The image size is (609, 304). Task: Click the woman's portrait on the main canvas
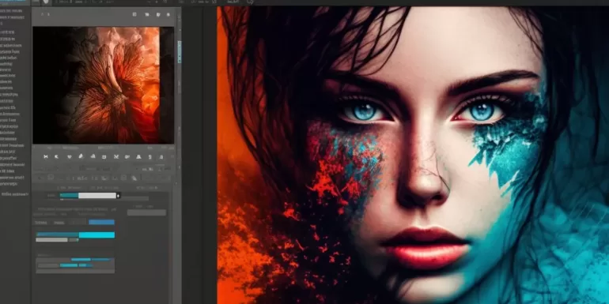(413, 155)
